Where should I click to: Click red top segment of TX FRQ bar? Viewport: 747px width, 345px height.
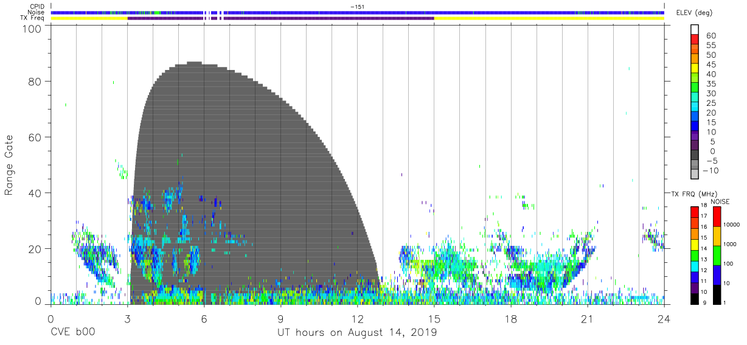pyautogui.click(x=694, y=212)
